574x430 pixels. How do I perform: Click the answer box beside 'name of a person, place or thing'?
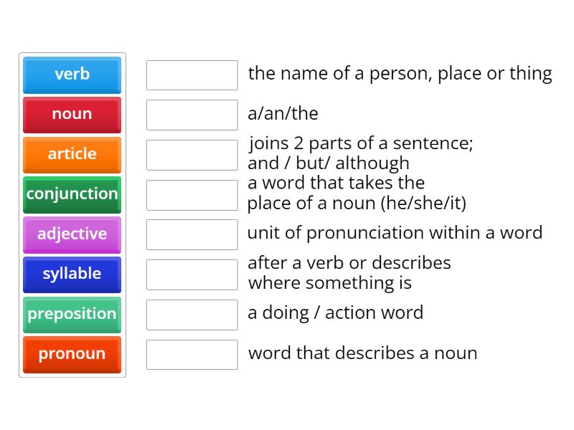(192, 74)
